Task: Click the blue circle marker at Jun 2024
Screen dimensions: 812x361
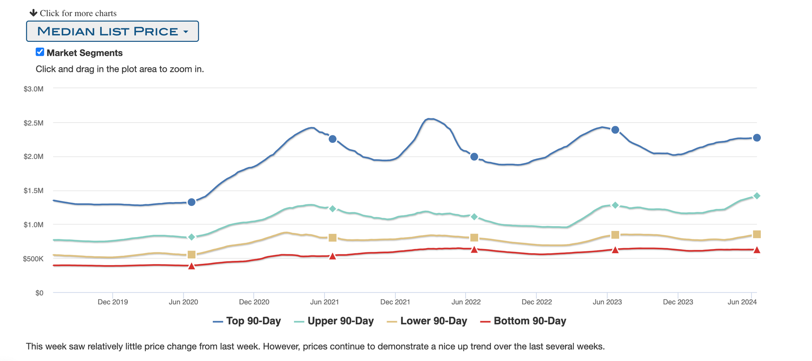Action: tap(757, 138)
